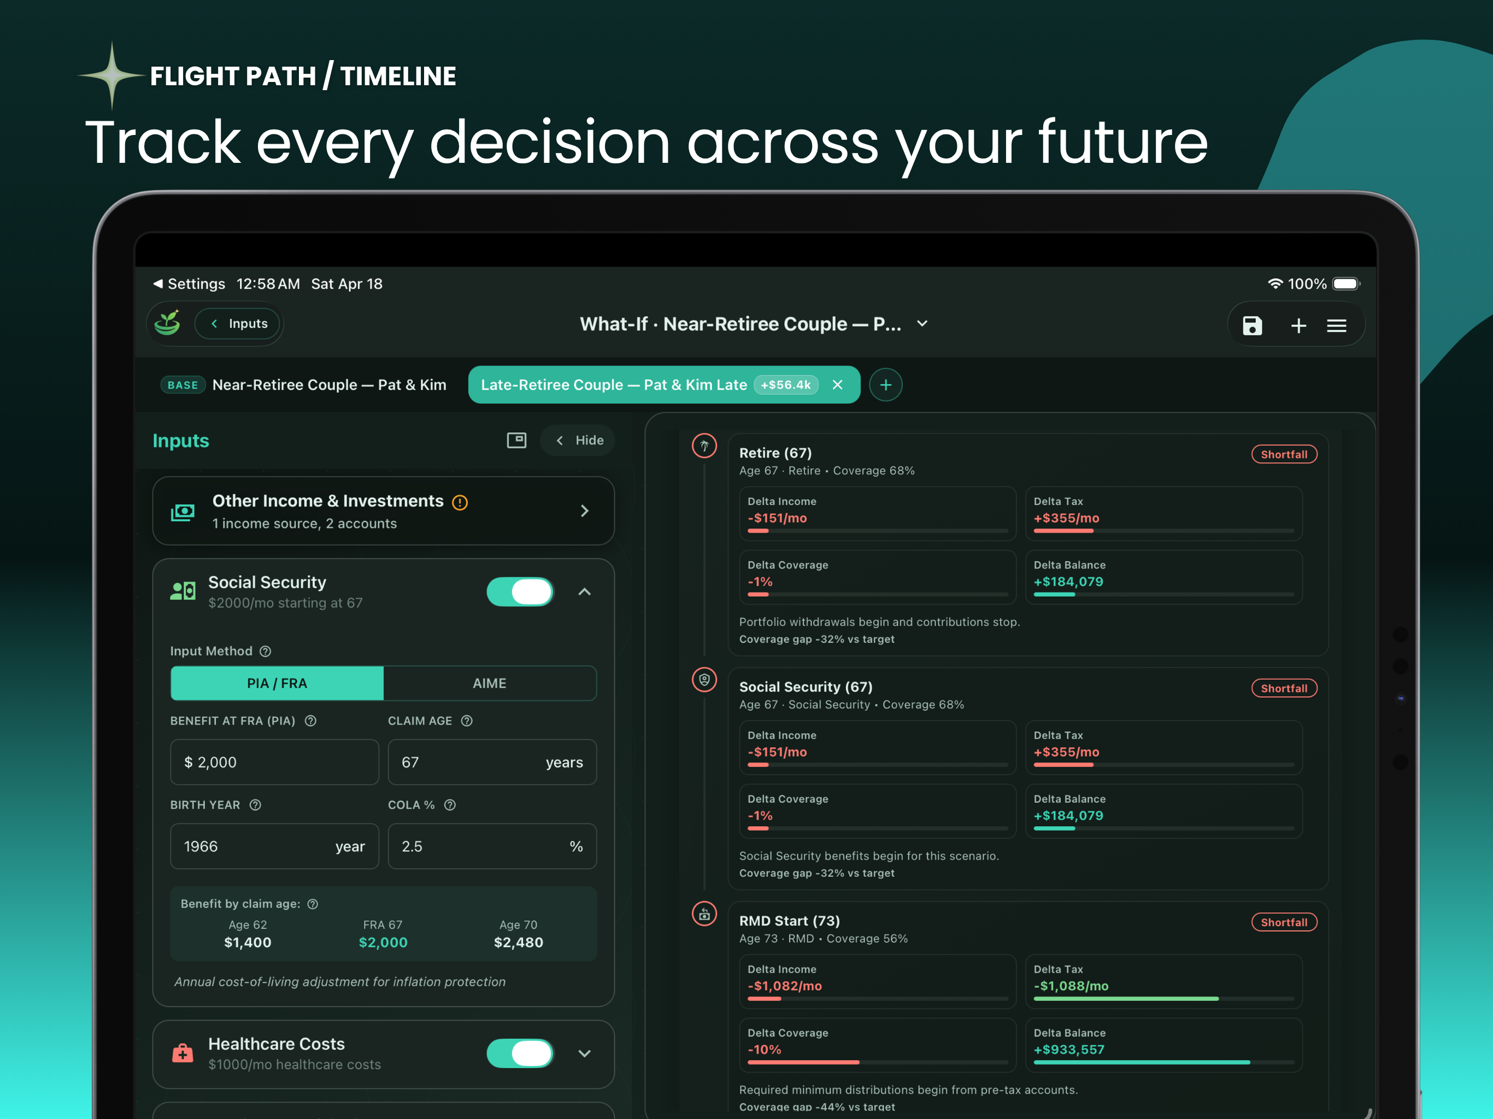Click the save disk icon
The height and width of the screenshot is (1119, 1493).
(x=1252, y=325)
